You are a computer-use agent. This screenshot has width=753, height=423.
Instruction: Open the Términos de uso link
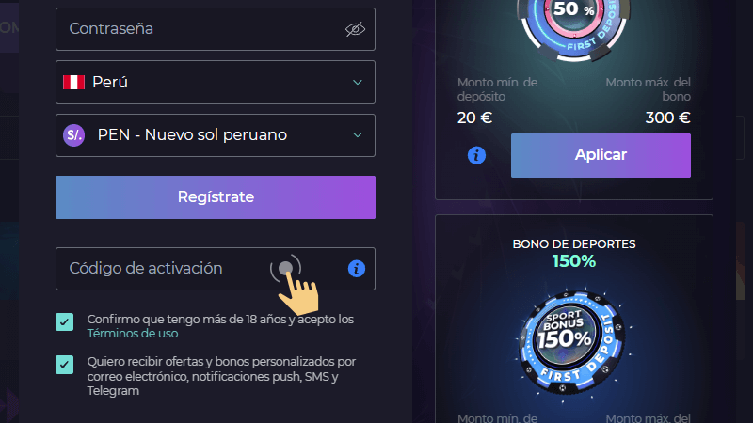click(133, 334)
